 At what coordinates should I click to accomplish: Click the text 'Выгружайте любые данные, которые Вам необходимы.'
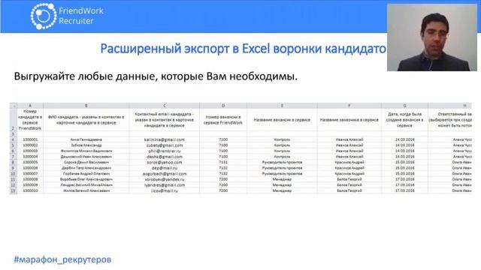(156, 76)
